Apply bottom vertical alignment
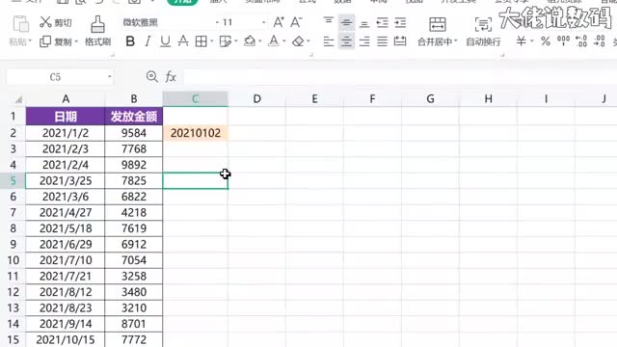This screenshot has width=617, height=347. pos(364,23)
